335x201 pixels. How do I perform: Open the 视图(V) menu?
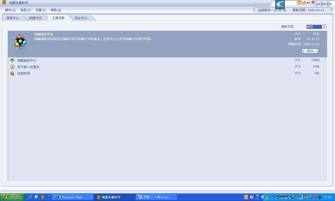click(x=26, y=10)
